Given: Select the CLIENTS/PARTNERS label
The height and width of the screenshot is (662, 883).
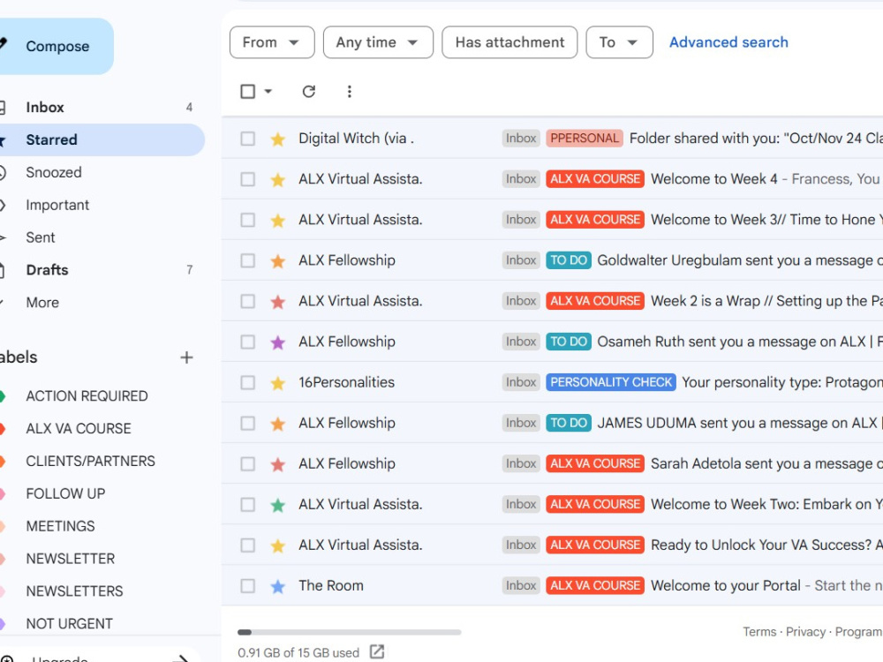Looking at the screenshot, I should (90, 461).
